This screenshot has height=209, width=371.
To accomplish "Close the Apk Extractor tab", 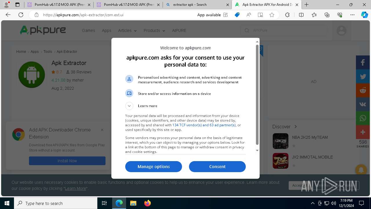I will point(297,5).
